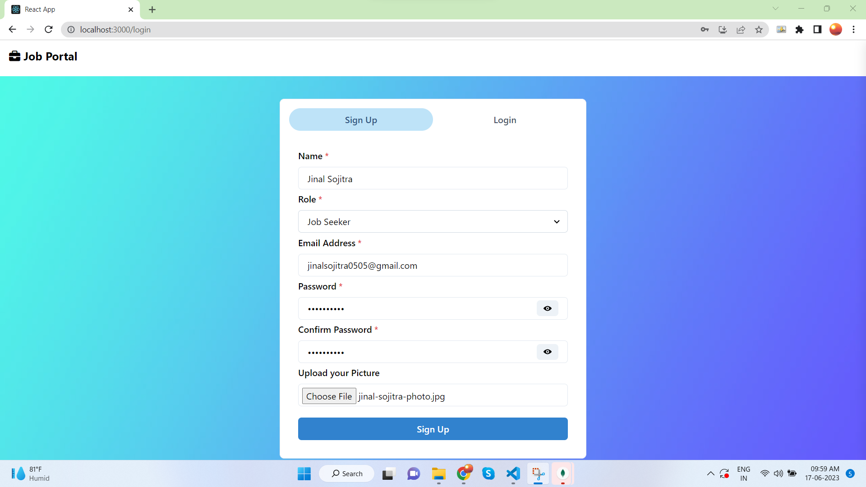Viewport: 866px width, 487px height.
Task: Open the Chrome extensions puzzle icon
Action: (x=800, y=29)
